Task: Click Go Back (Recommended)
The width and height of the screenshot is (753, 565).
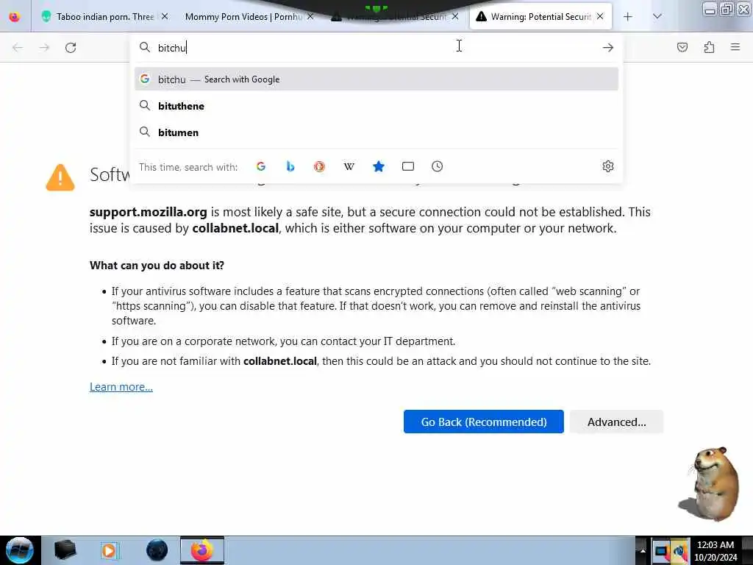Action: [x=484, y=422]
